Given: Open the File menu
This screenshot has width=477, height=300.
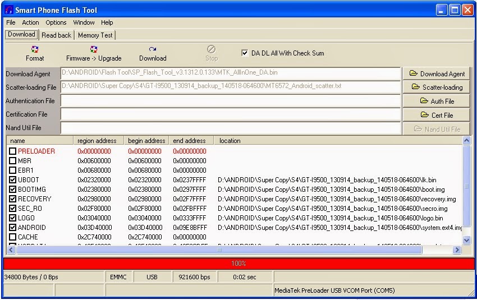Looking at the screenshot, I should [11, 22].
